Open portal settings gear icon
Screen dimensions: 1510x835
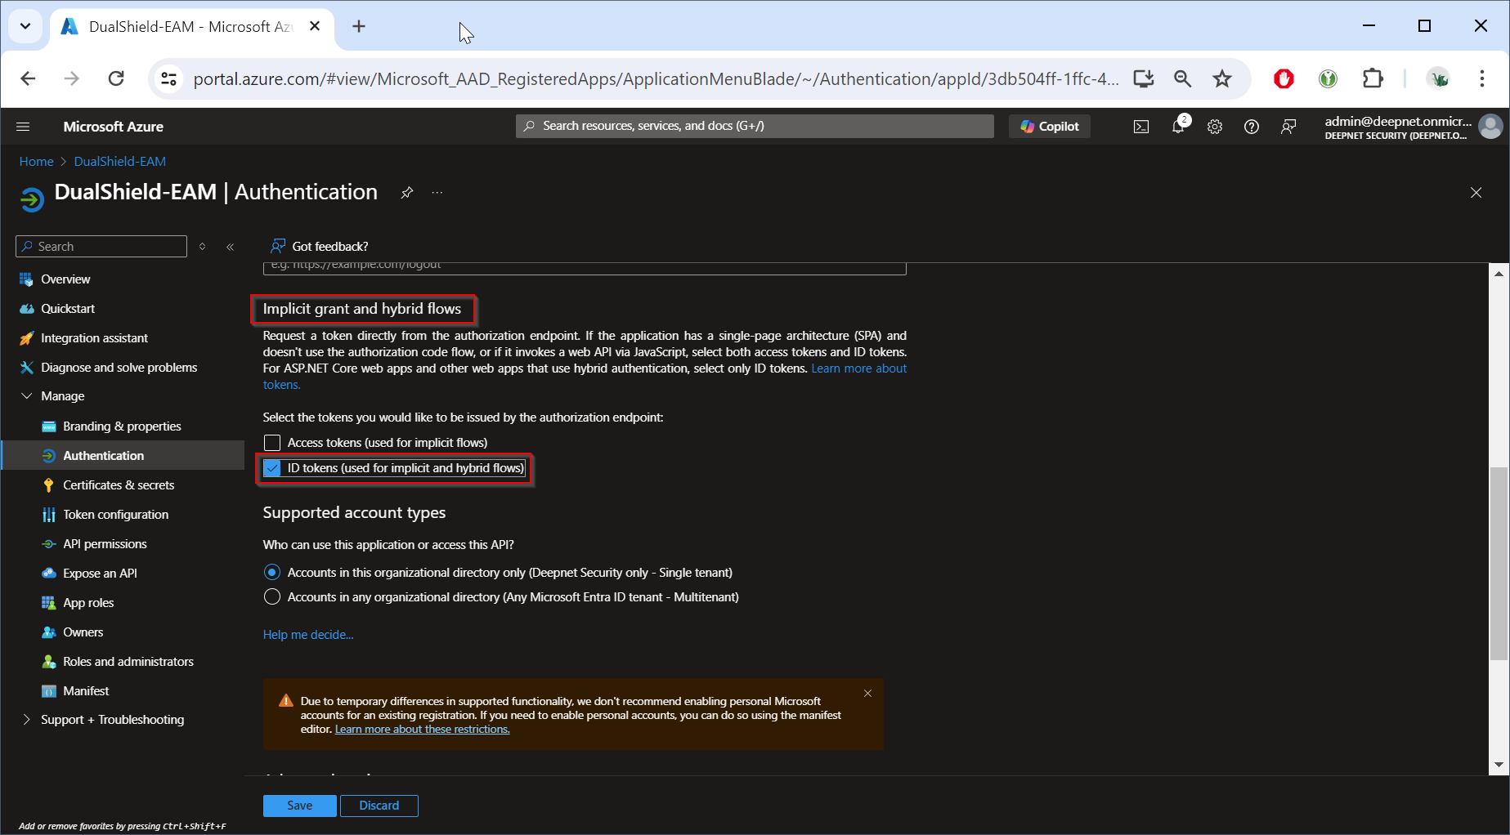pos(1215,127)
